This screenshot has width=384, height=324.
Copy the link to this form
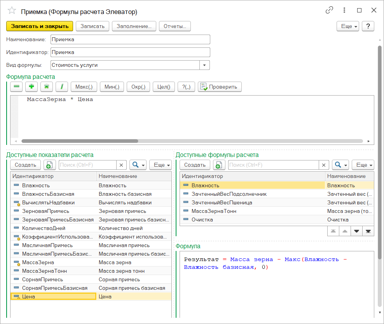[x=329, y=10]
